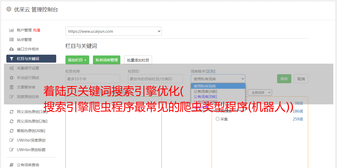
Task: Click the play icon for 手动运行测试
Action: (12, 78)
